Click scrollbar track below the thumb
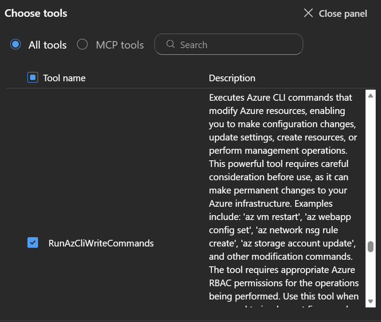 coord(371,276)
